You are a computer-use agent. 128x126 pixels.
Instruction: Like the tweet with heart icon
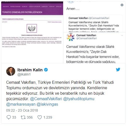tap(40, 117)
